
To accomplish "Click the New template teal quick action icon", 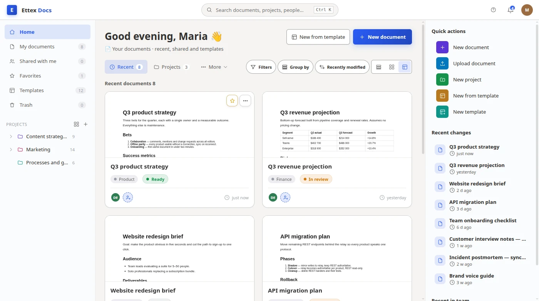I will pos(442,112).
